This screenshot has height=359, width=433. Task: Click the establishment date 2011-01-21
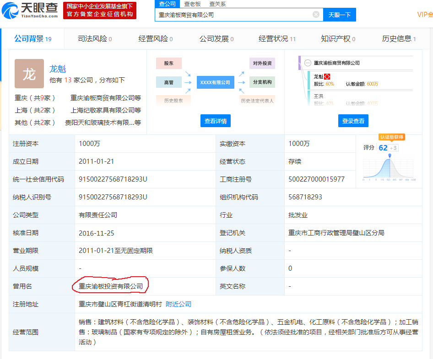[x=97, y=161]
